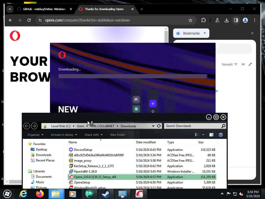The image size is (265, 199).
Task: Close the Bookmarks side panel
Action: click(252, 33)
